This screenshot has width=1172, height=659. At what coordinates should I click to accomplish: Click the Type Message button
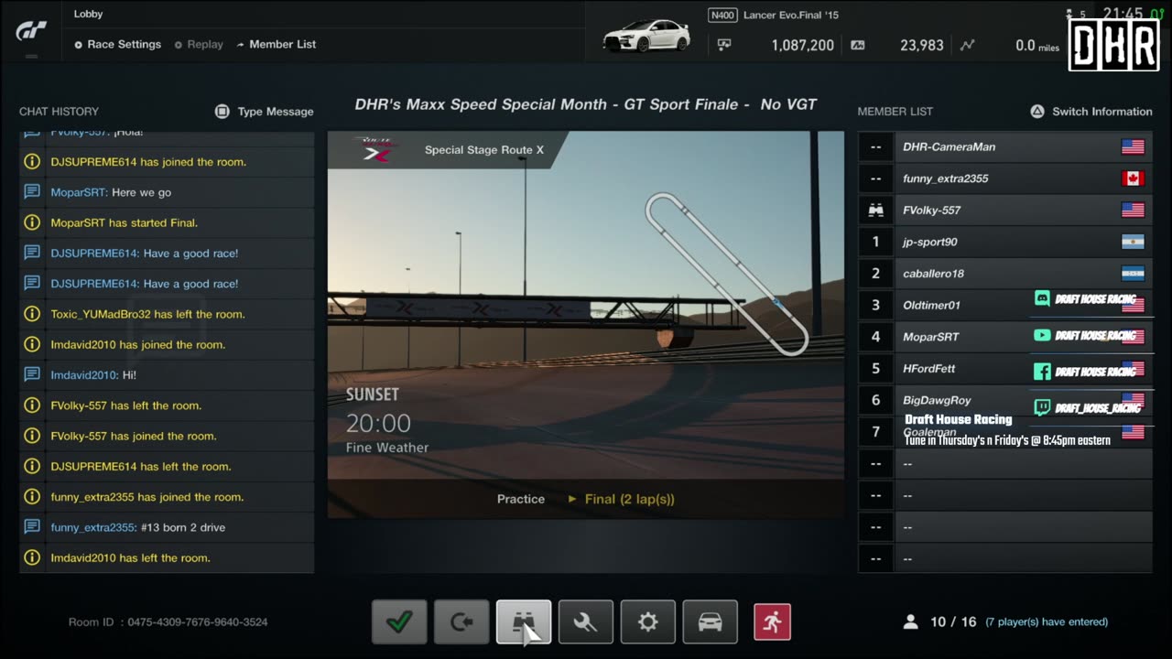point(264,112)
